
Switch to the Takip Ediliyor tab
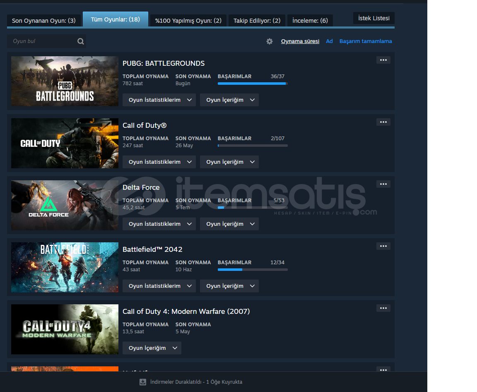coord(257,21)
